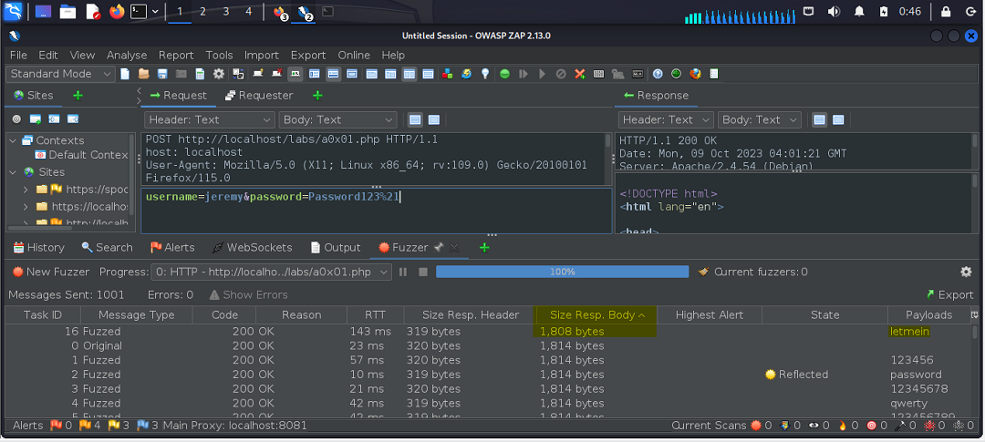The width and height of the screenshot is (985, 442).
Task: Click Show Errors in fuzzer panel
Action: [x=248, y=294]
